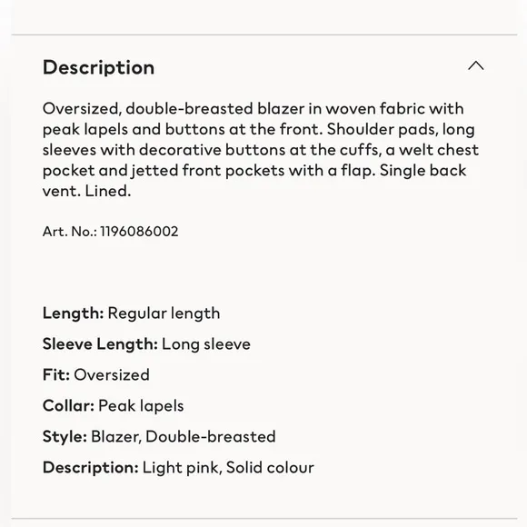The image size is (527, 527).
Task: Click the 'Single back' text in paragraph
Action: (x=423, y=171)
